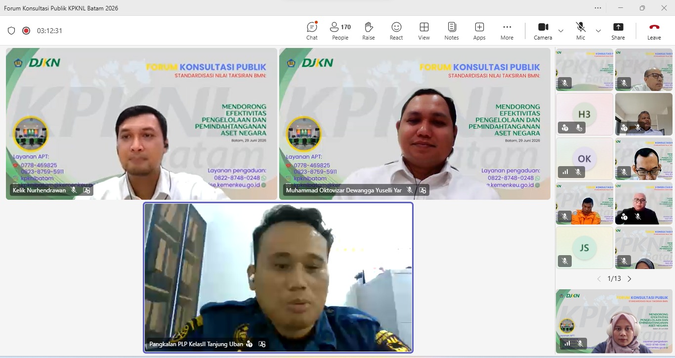This screenshot has height=358, width=675.
Task: Click the signal bars icon on OK tile
Action: (565, 173)
